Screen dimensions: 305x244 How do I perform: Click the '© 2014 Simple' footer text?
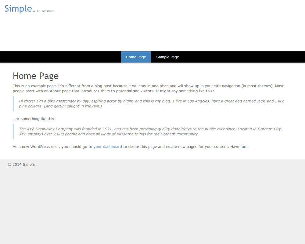click(x=21, y=165)
